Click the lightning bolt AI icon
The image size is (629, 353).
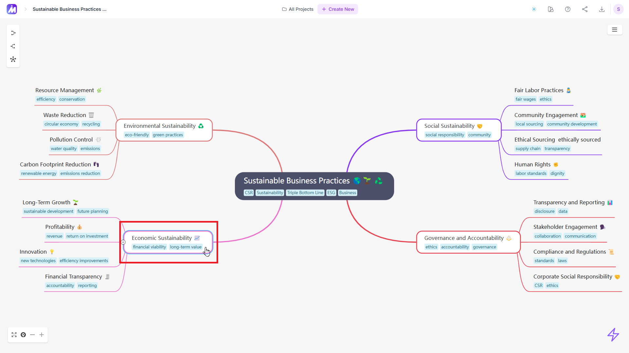pyautogui.click(x=613, y=335)
